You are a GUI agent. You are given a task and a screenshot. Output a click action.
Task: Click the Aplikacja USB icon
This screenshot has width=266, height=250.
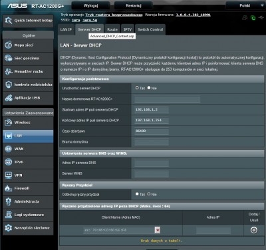pyautogui.click(x=9, y=98)
